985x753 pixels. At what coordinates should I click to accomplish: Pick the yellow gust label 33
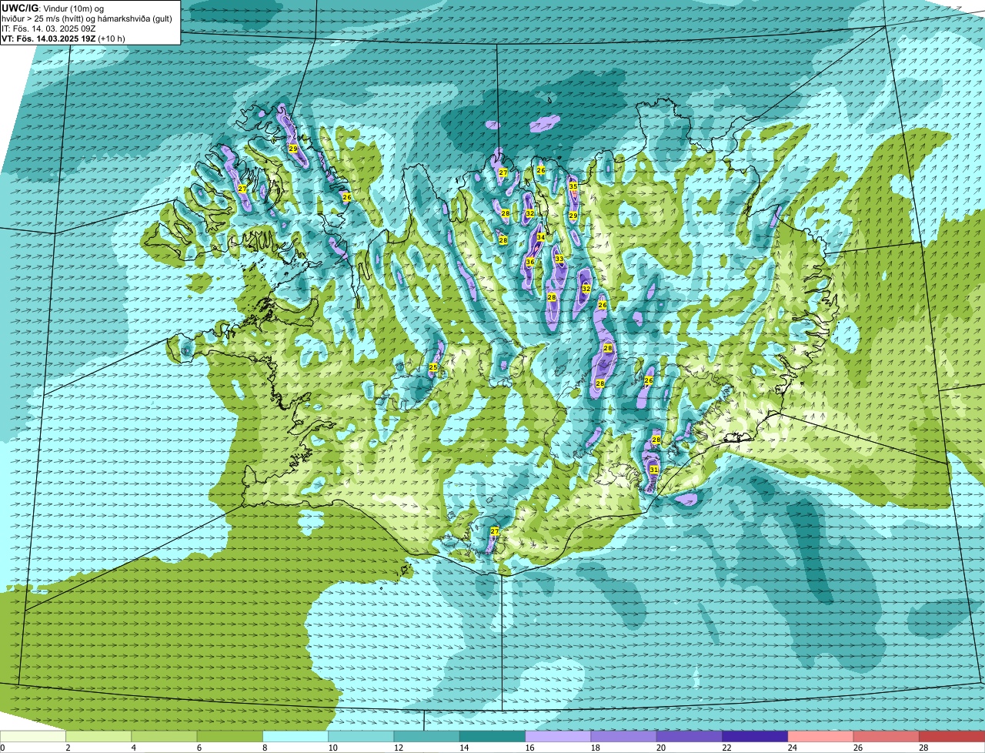[559, 259]
